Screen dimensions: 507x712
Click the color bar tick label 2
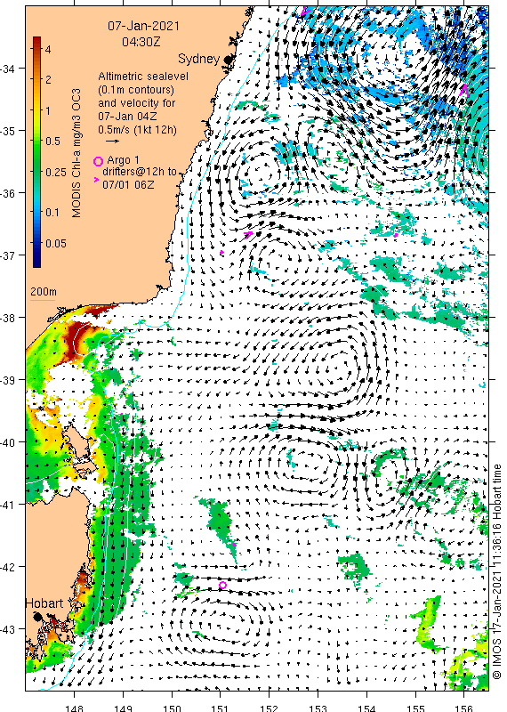[x=48, y=80]
